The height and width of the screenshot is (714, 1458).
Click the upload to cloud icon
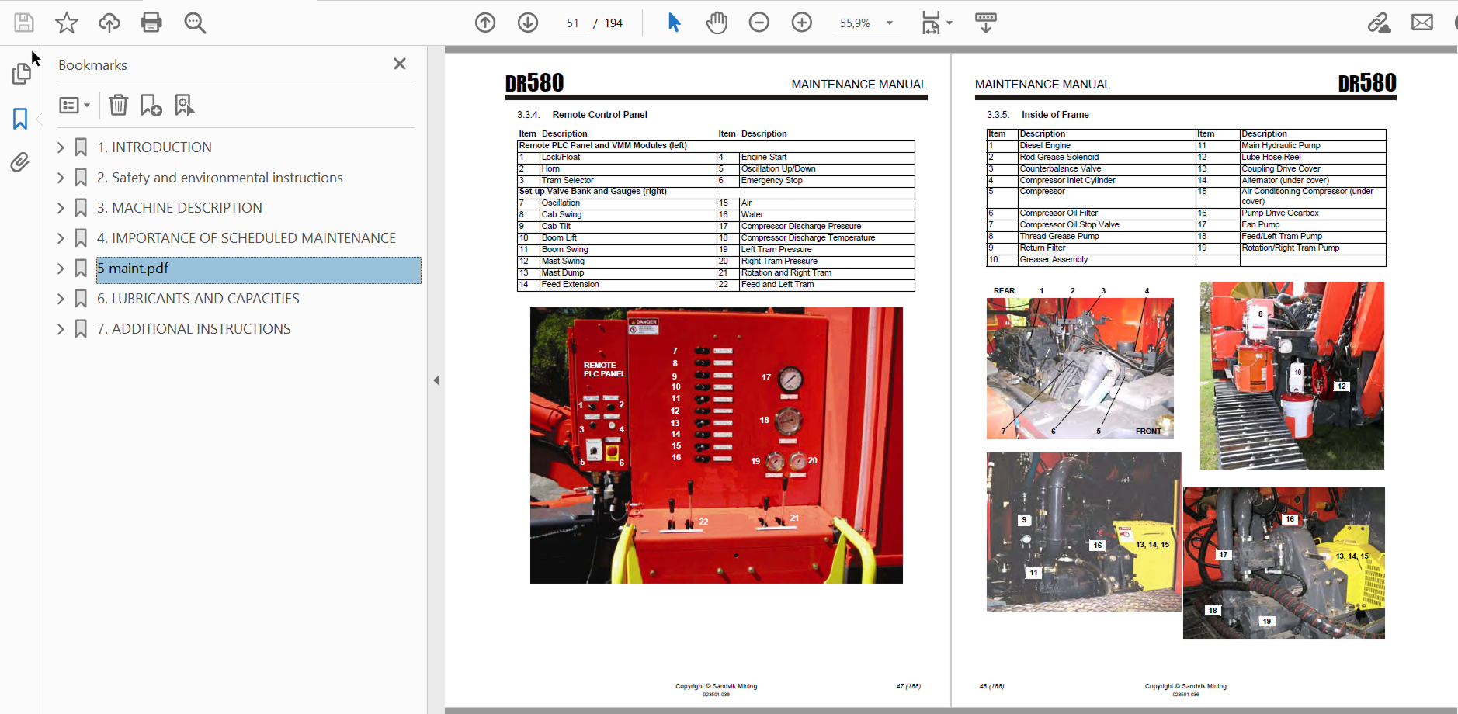pyautogui.click(x=109, y=23)
